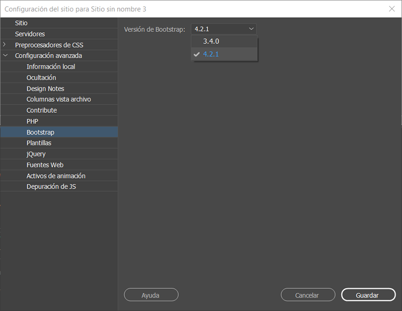Select the Sitio category
This screenshot has width=402, height=311.
[21, 23]
